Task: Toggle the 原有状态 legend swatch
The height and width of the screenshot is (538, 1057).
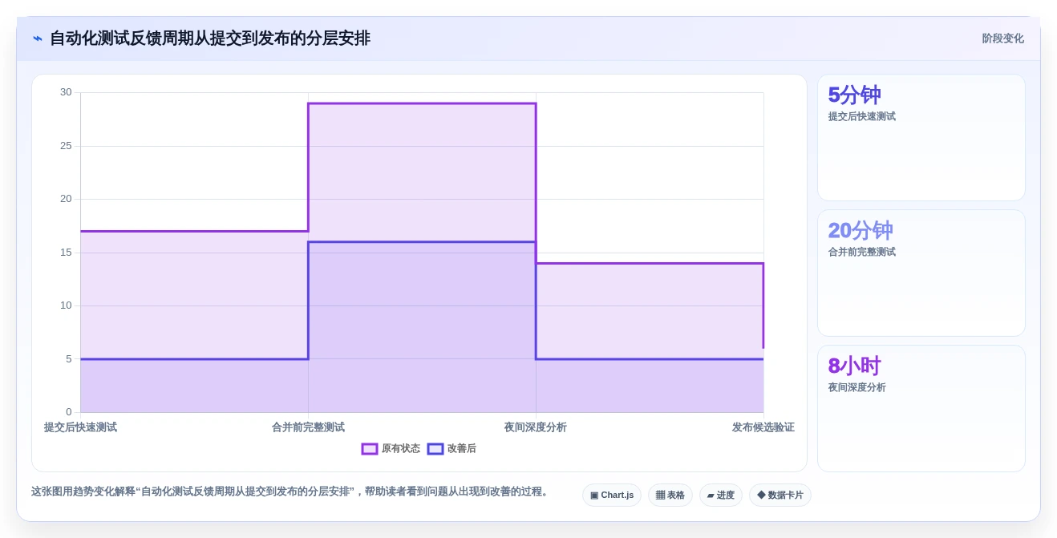Action: (x=370, y=449)
